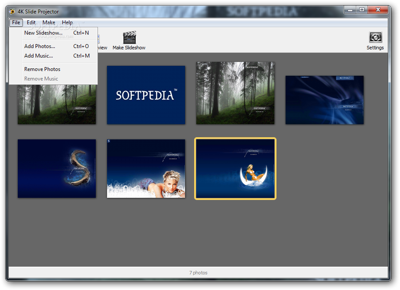Viewport: 400px width, 290px height.
Task: Open the Settings icon
Action: tap(375, 38)
